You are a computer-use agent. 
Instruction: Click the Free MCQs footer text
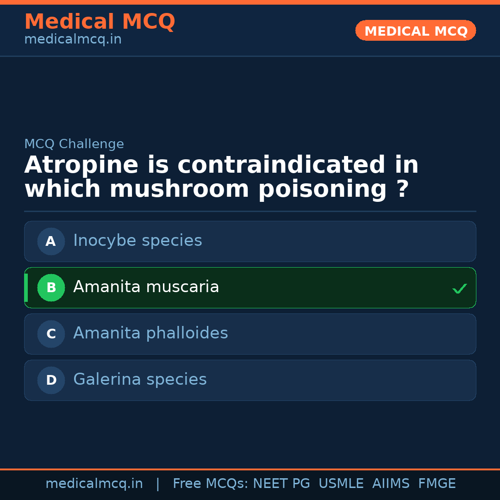pos(210,484)
